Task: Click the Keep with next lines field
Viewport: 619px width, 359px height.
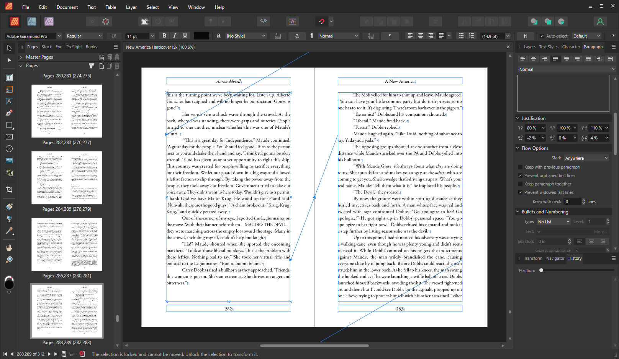Action: pyautogui.click(x=572, y=202)
